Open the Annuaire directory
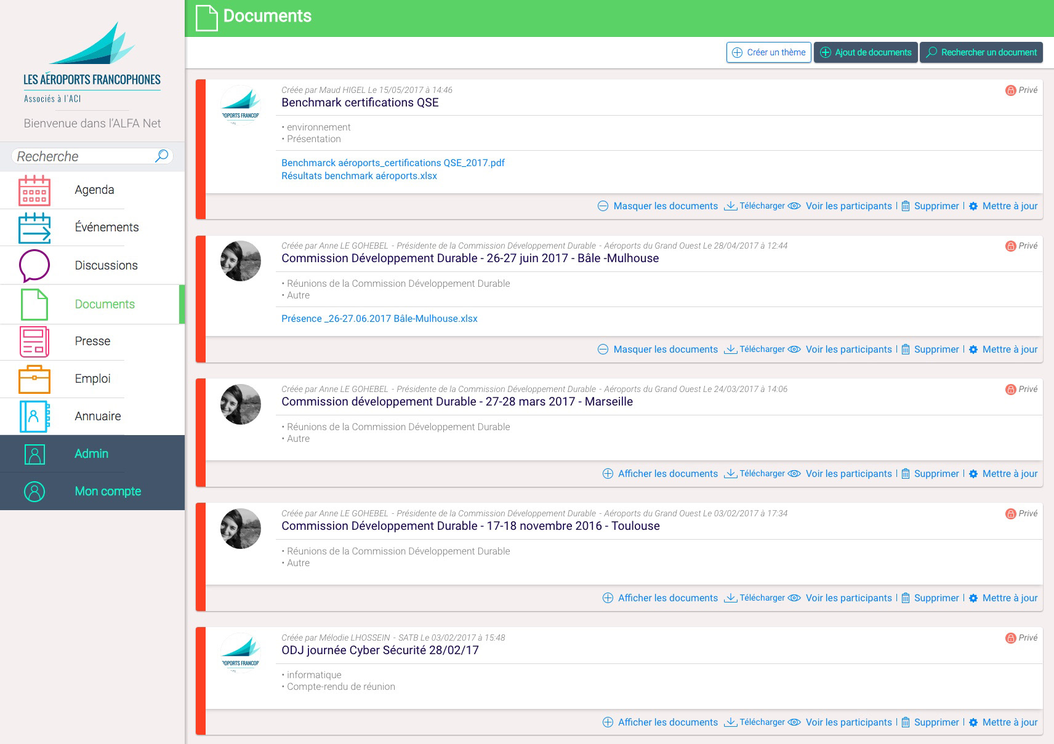 pyautogui.click(x=92, y=417)
